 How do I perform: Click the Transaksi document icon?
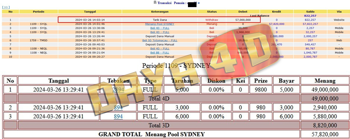[x=155, y=3]
